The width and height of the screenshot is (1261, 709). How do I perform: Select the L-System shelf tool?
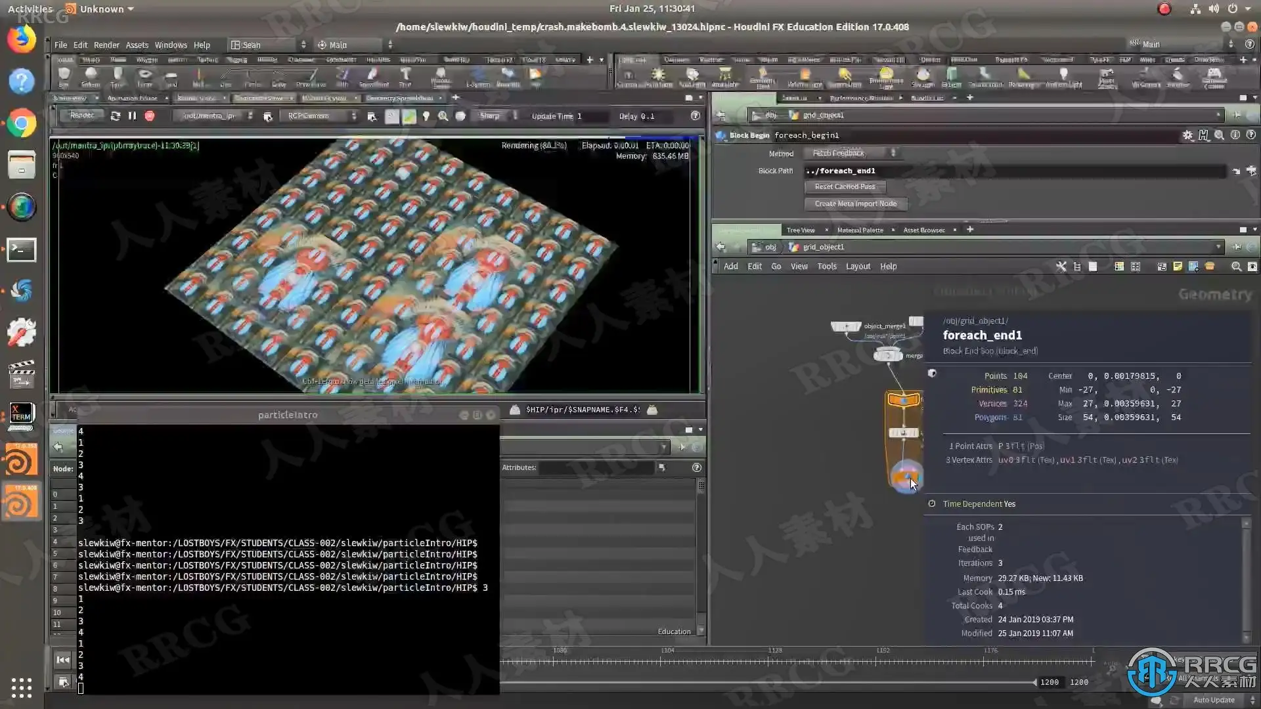478,77
